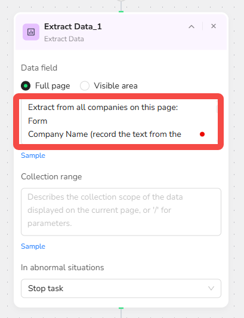Click the Visible area label text
Viewport: 244px width, 318px height.
(116, 86)
